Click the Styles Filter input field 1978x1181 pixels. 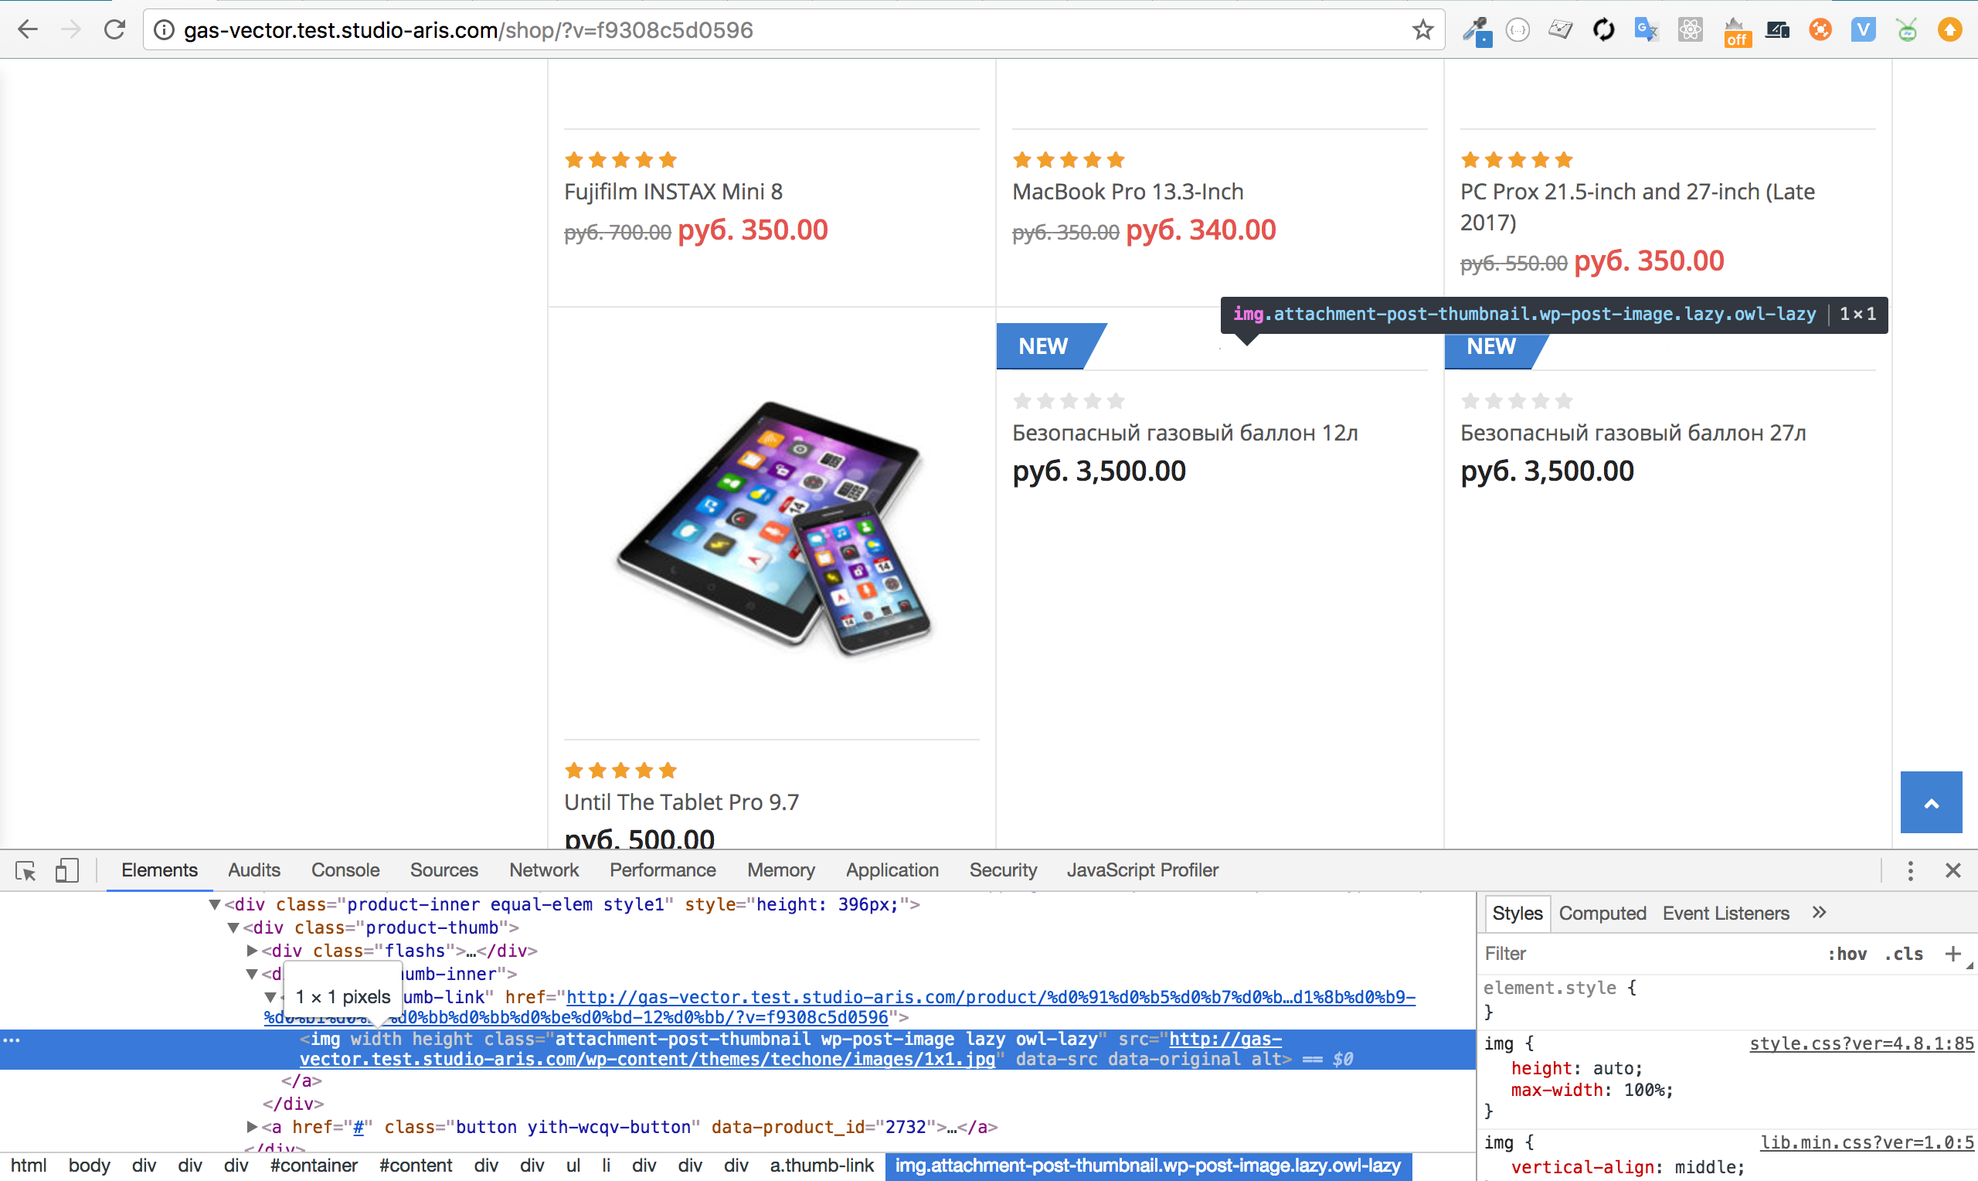click(1647, 954)
